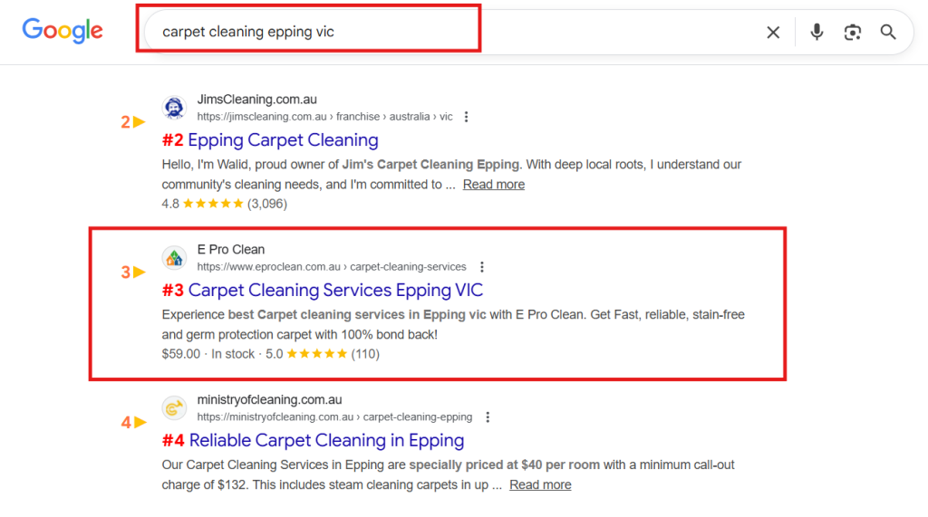928x517 pixels.
Task: Click Read more on Ministry of Cleaning snippet
Action: 540,485
